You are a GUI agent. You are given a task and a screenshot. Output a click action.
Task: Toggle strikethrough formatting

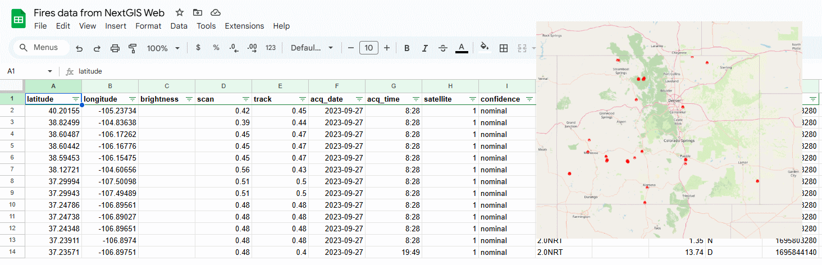coord(443,48)
